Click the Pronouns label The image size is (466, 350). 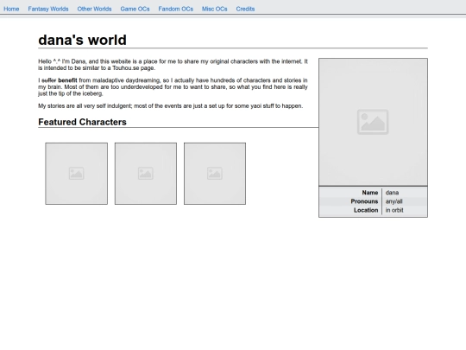point(364,201)
